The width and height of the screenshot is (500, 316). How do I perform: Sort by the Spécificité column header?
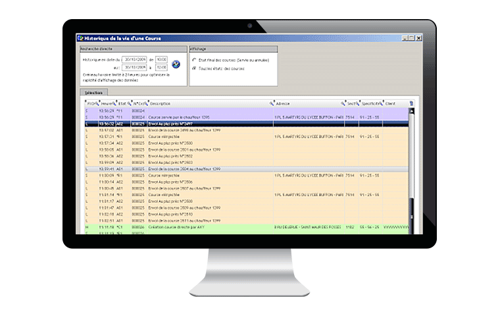(x=370, y=104)
